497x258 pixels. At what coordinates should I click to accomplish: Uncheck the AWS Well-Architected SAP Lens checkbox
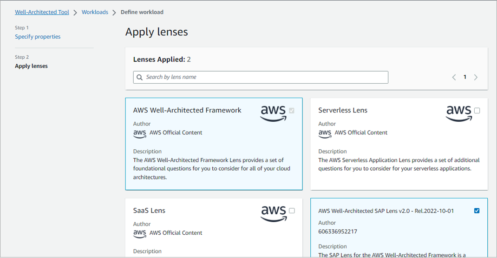477,211
